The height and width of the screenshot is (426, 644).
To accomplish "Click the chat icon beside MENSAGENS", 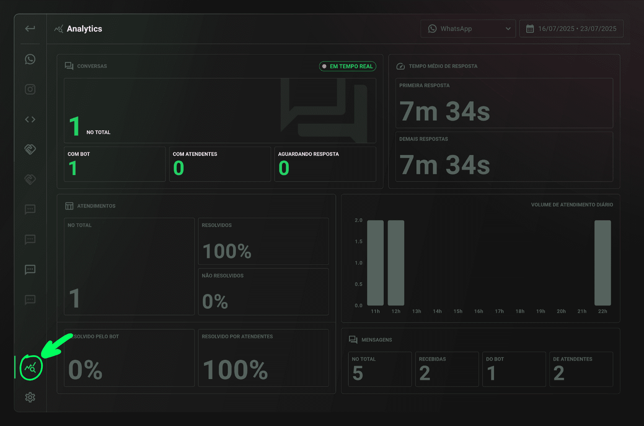I will pos(353,340).
